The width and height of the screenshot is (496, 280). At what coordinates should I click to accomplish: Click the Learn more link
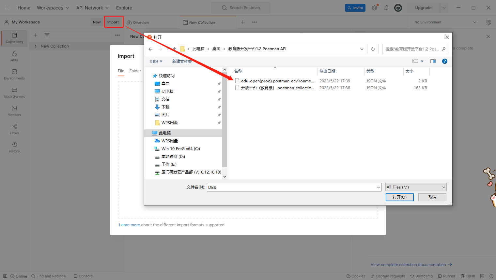click(x=129, y=225)
